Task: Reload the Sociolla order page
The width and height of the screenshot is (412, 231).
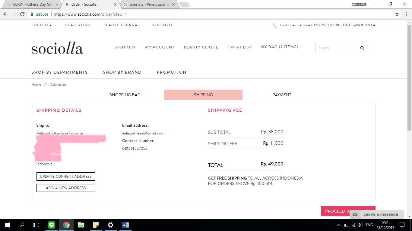Action: point(22,14)
